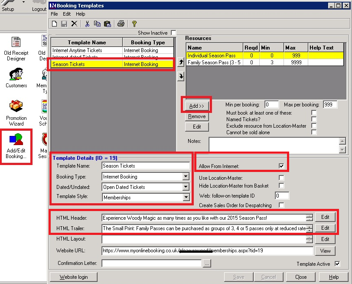The image size is (352, 284).
Task: Select Individual Season Pass resource row
Action: [265, 55]
